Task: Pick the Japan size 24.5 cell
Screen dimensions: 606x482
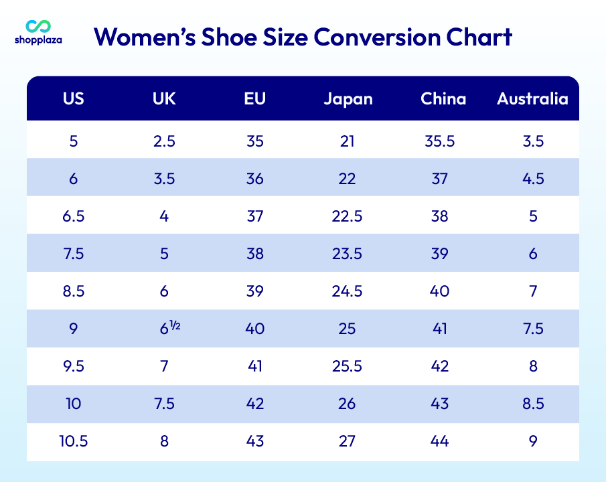Action: pos(348,291)
